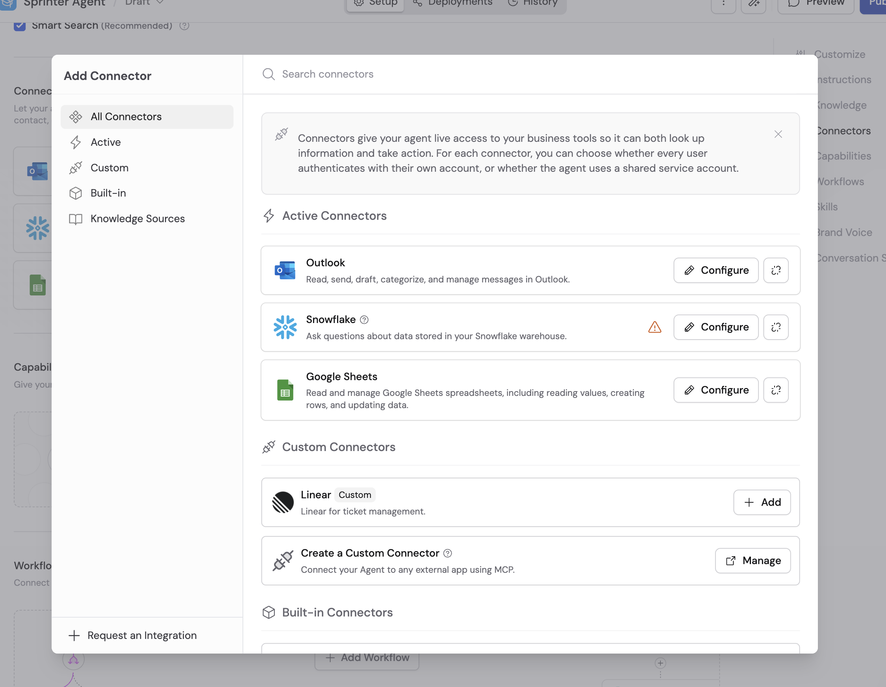
Task: Click the Outlook logo in connector list
Action: pos(285,270)
